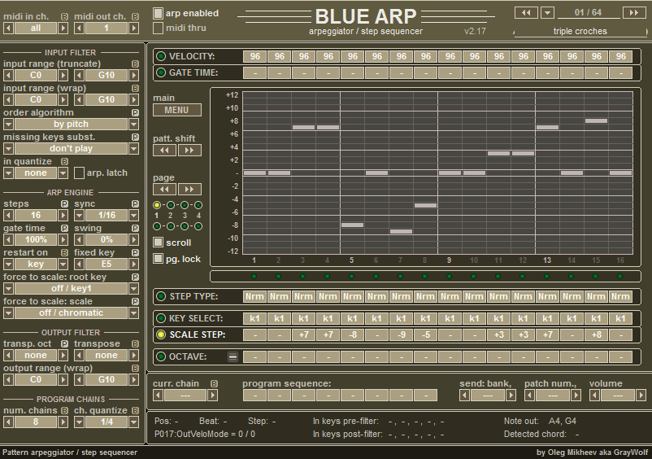Click the transp. oct parameter icon
This screenshot has width=652, height=459.
[x=64, y=343]
